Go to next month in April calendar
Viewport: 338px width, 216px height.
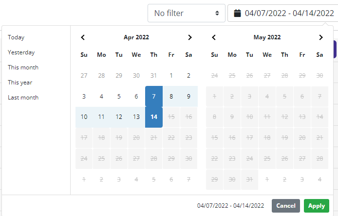pos(190,37)
